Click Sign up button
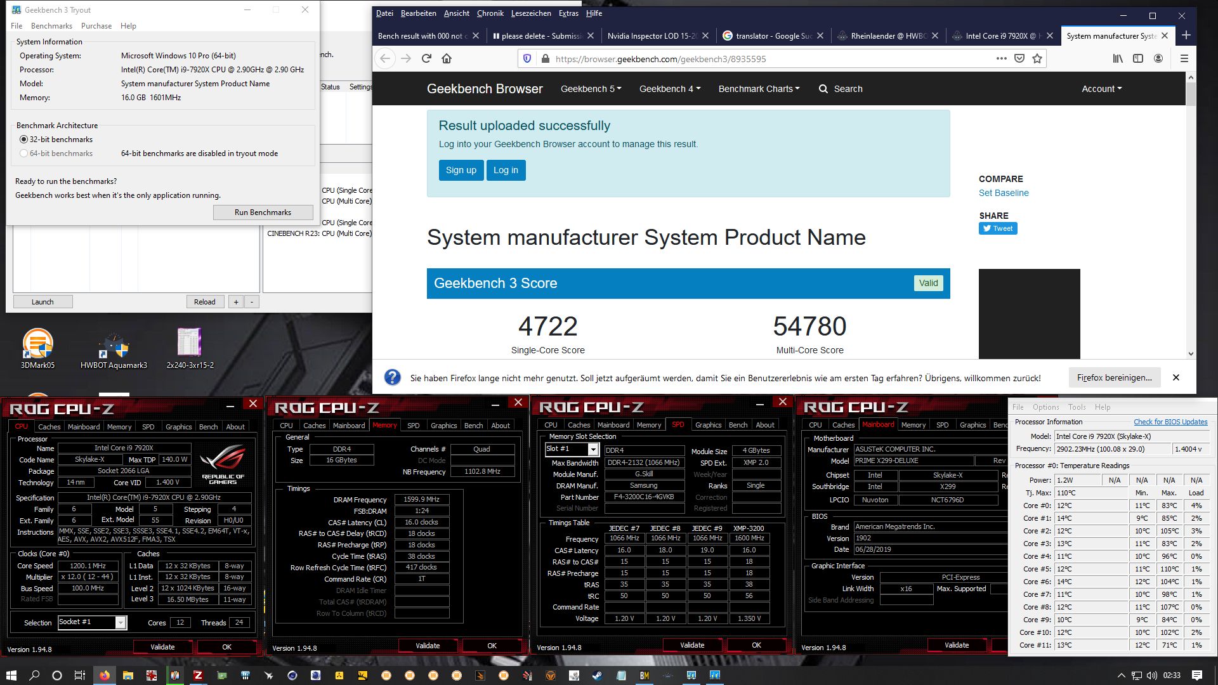Screen dimensions: 1218x685 [461, 170]
